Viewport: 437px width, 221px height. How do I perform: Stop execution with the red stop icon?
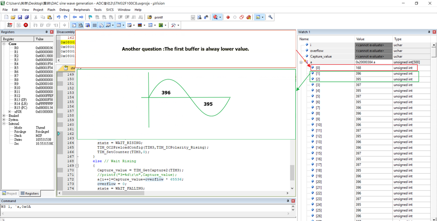(26, 25)
